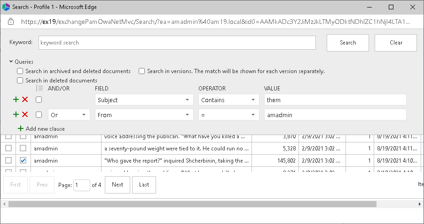This screenshot has width=424, height=224.
Task: Click the keyword search input field
Action: click(177, 43)
